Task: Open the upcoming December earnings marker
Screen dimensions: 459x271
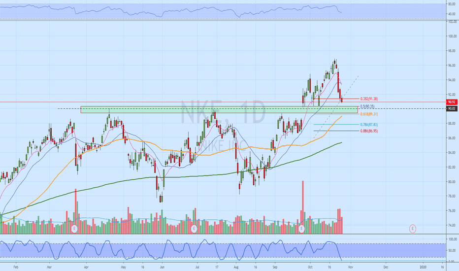Action: [x=412, y=229]
